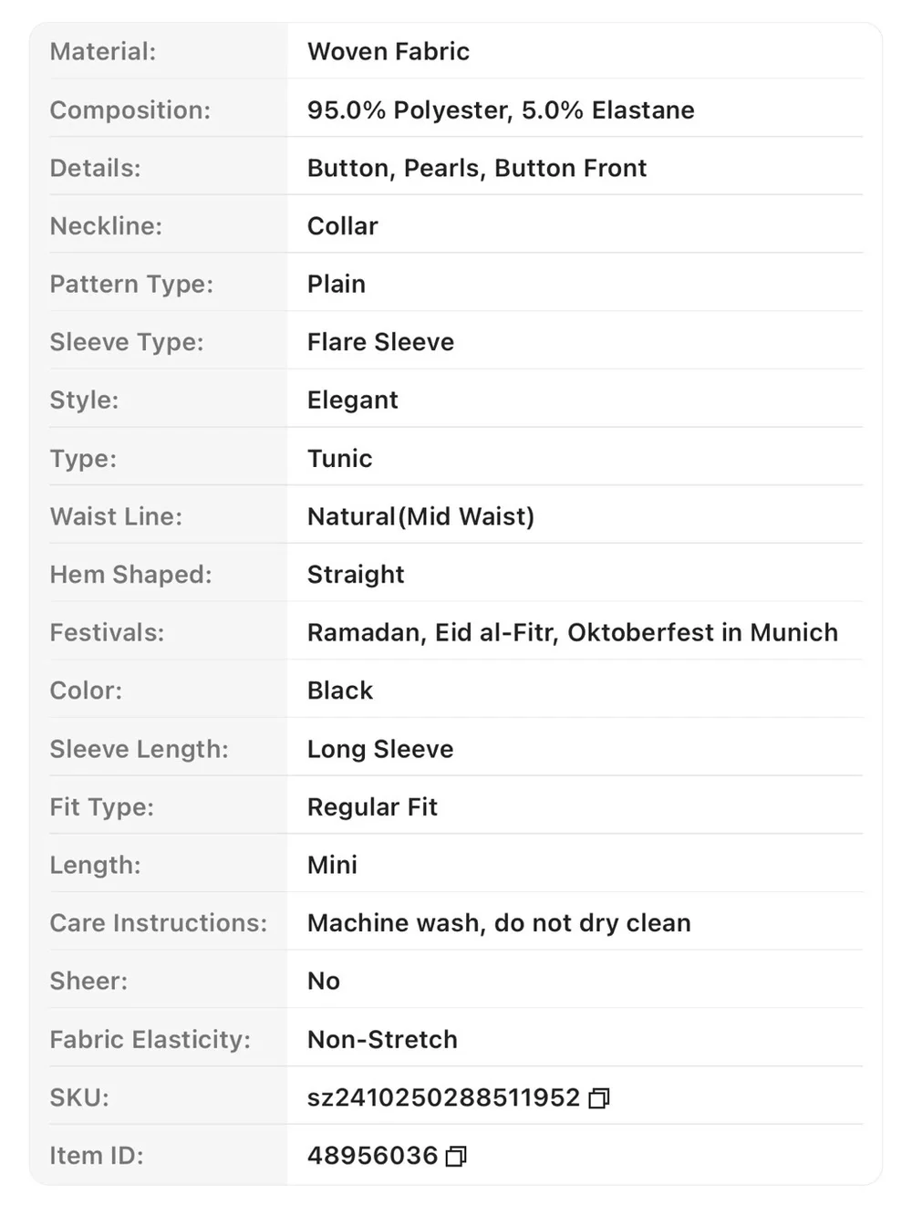
Task: Click the Hem Shaped value Straight
Action: 356,575
